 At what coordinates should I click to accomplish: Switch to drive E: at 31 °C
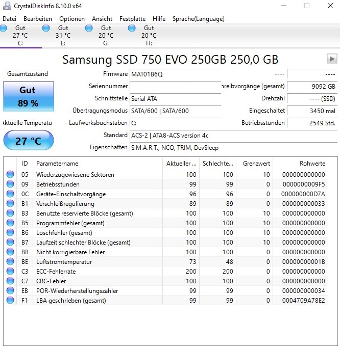click(x=63, y=35)
